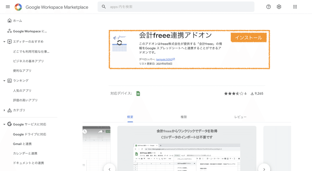Click the インストール button

pos(249,38)
